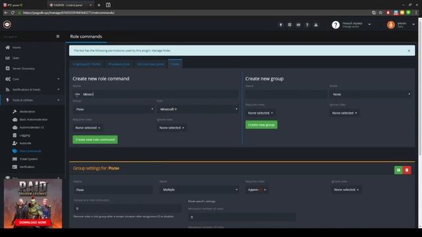Open the Autorole page
The image size is (422, 237).
point(25,144)
